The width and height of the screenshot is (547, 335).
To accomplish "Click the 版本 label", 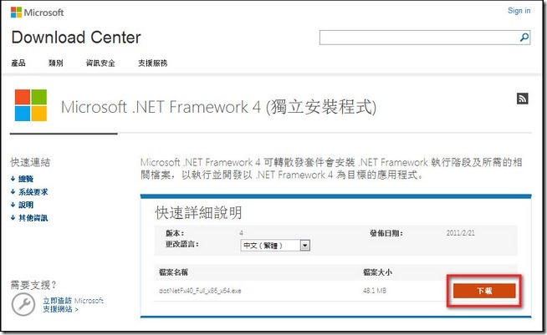I will pos(175,233).
